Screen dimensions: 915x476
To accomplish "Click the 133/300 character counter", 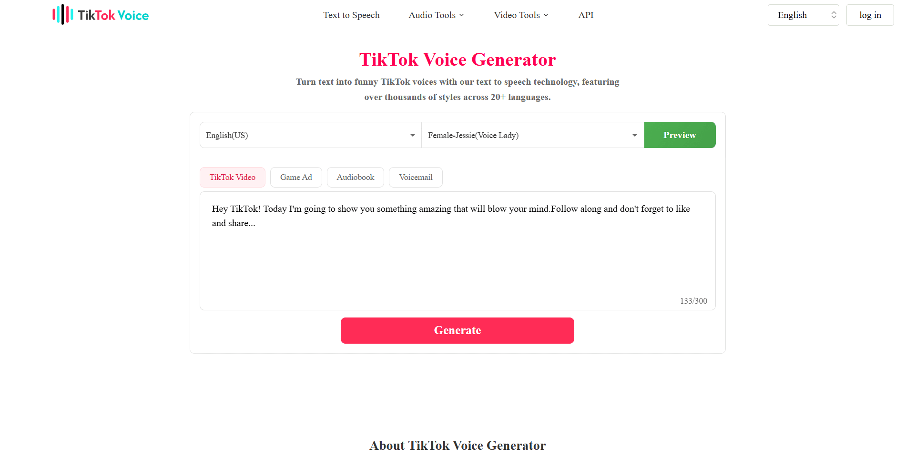I will tap(693, 301).
